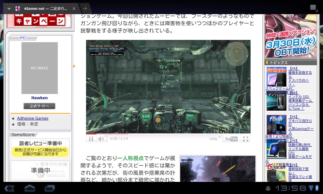Open the Faith PC ad thumbnail
The width and height of the screenshot is (323, 194).
tap(277, 125)
